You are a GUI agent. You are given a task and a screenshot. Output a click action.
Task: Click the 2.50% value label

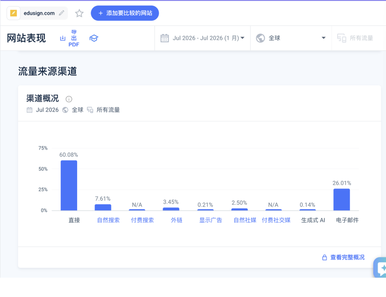(239, 203)
